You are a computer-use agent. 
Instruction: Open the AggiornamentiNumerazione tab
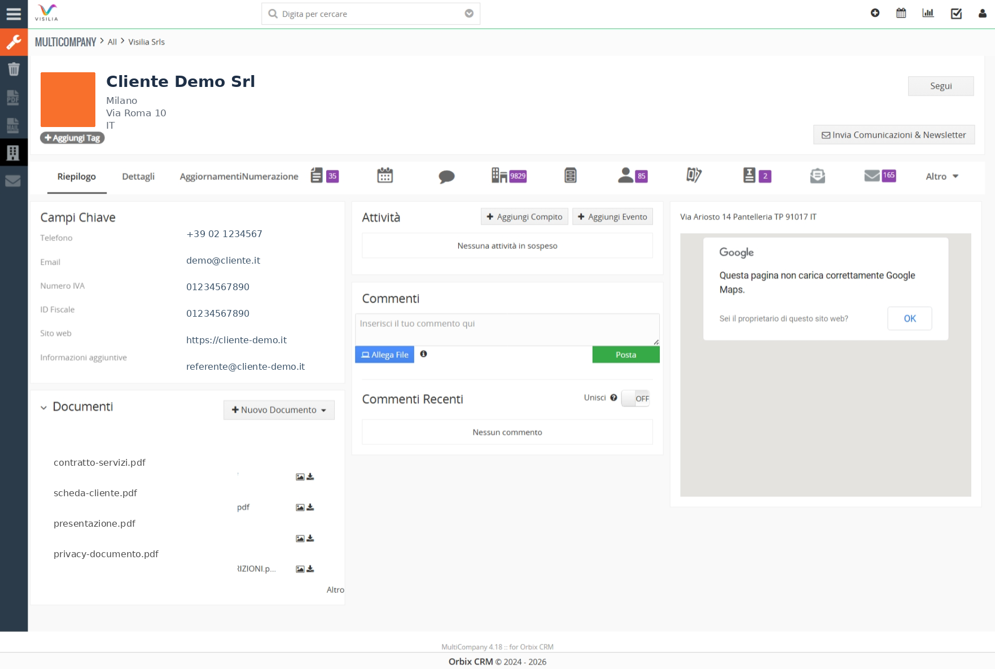point(239,177)
